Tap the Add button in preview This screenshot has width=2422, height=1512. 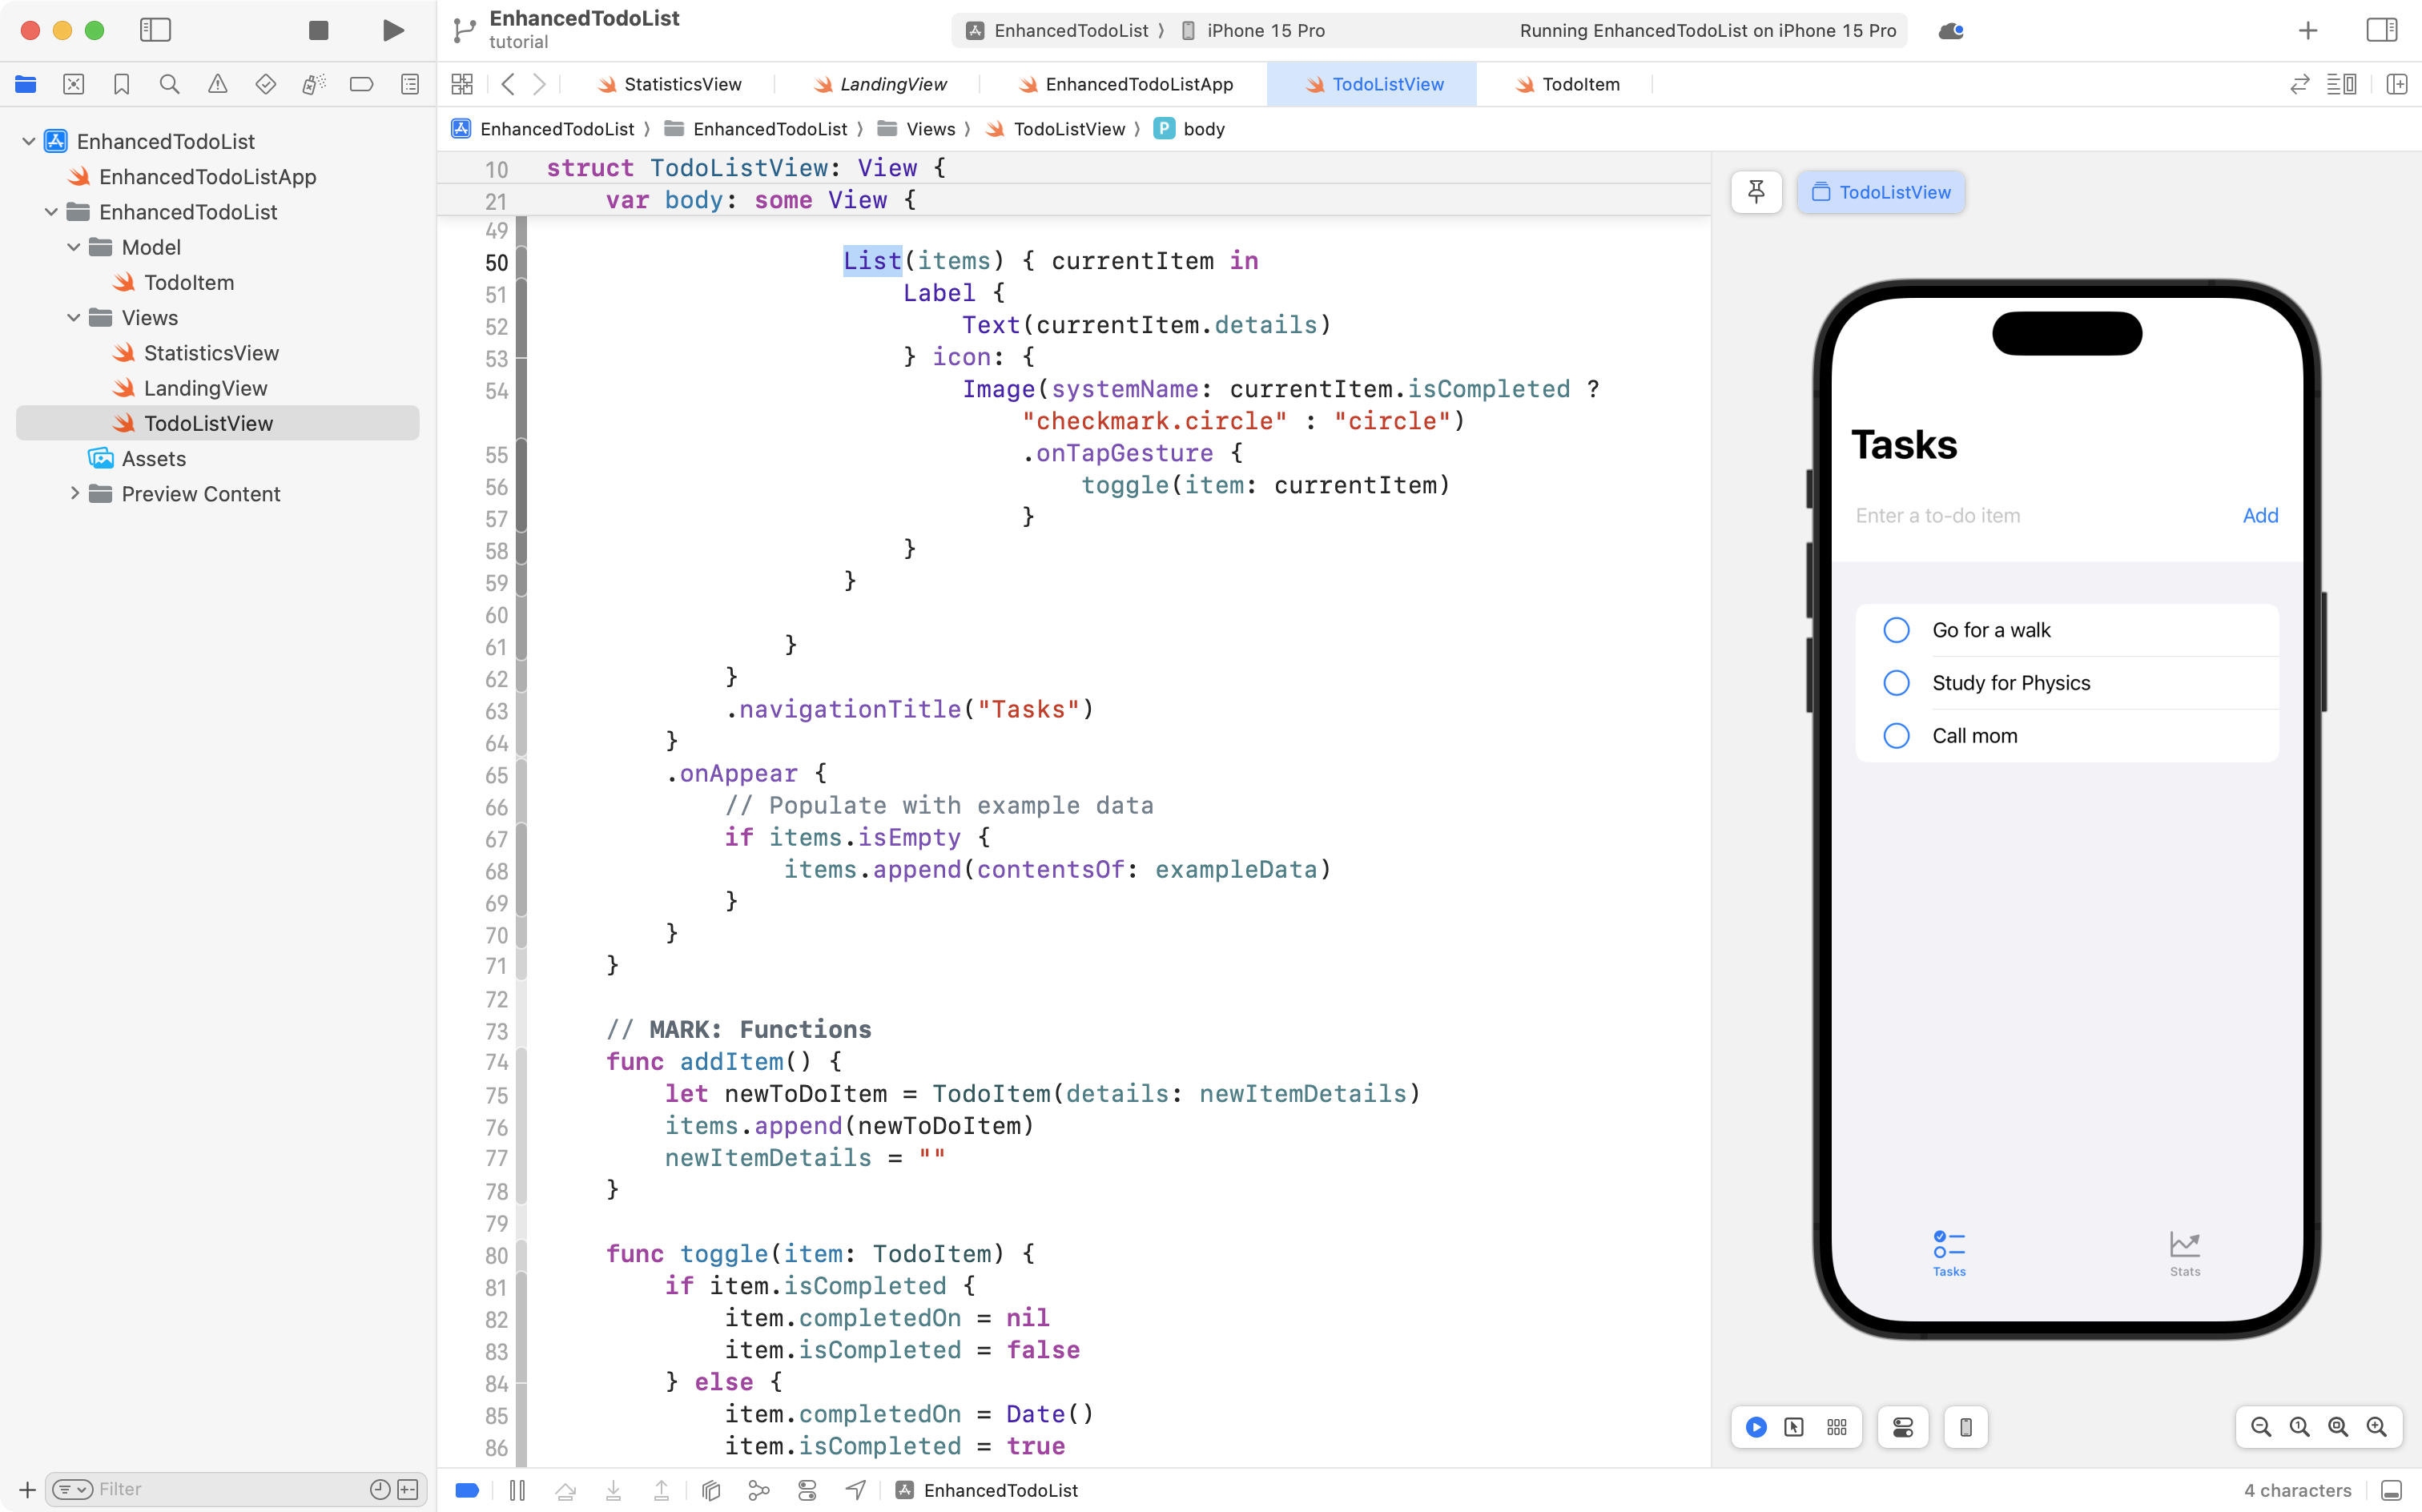pos(2260,516)
